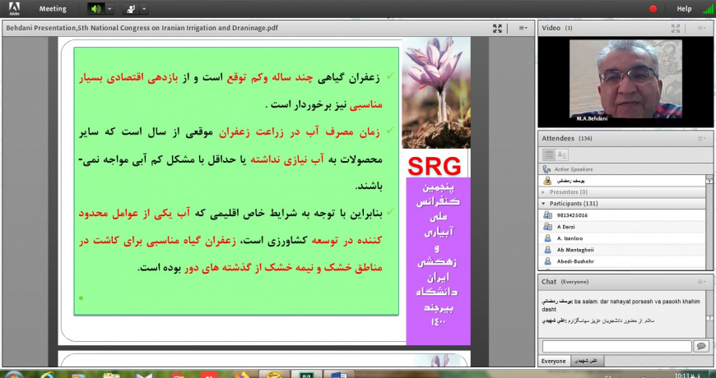716x378 pixels.
Task: Click the user icon beside Abedi-Bushehr
Action: point(547,261)
